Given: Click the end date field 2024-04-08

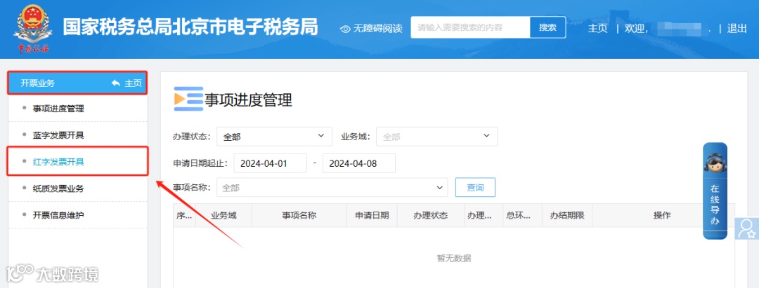Looking at the screenshot, I should pyautogui.click(x=359, y=163).
